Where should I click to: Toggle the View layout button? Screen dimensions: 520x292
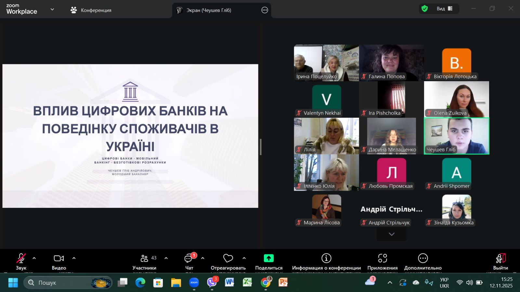[445, 9]
